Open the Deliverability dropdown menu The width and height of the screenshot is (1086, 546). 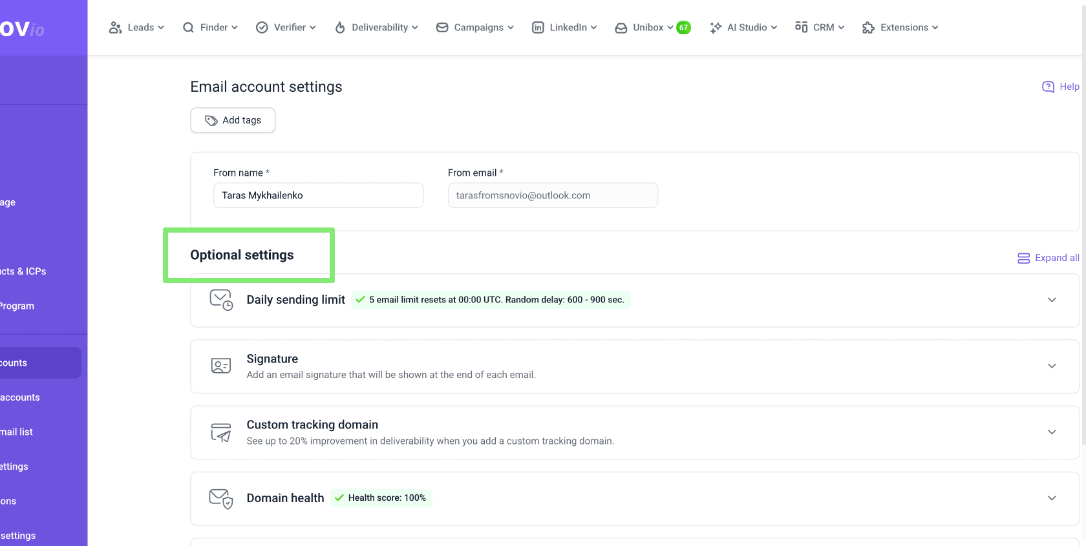point(376,27)
